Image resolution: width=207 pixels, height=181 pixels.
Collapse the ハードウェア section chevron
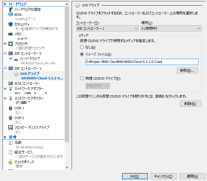point(5,4)
